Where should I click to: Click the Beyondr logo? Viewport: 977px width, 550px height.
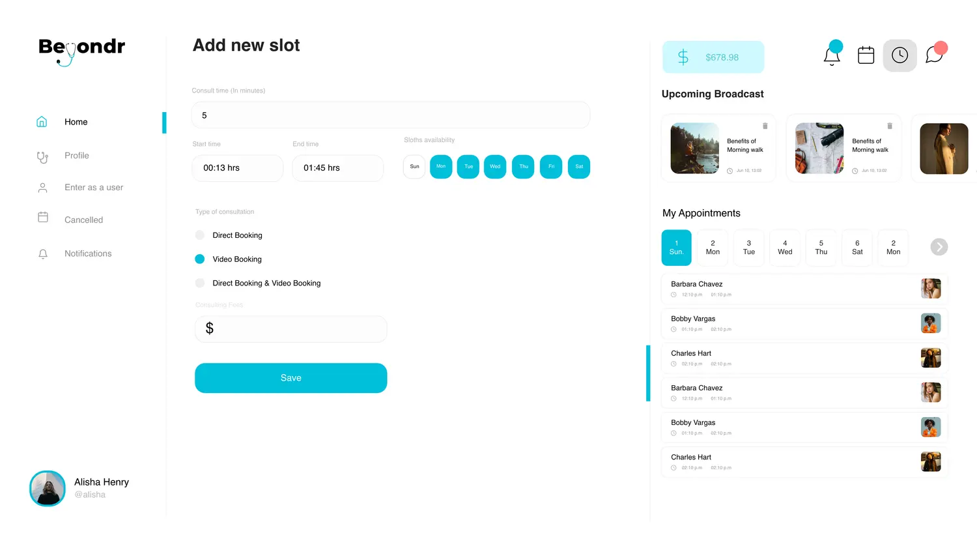pos(82,51)
